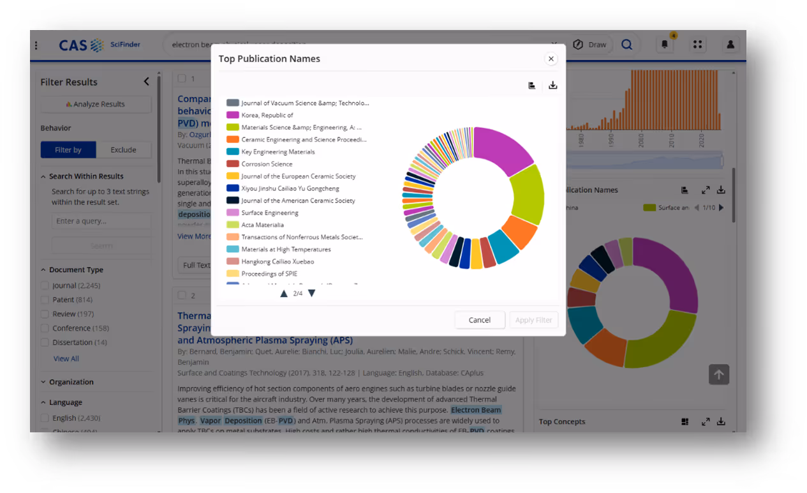
Task: Download the Top Concepts data
Action: pos(720,421)
